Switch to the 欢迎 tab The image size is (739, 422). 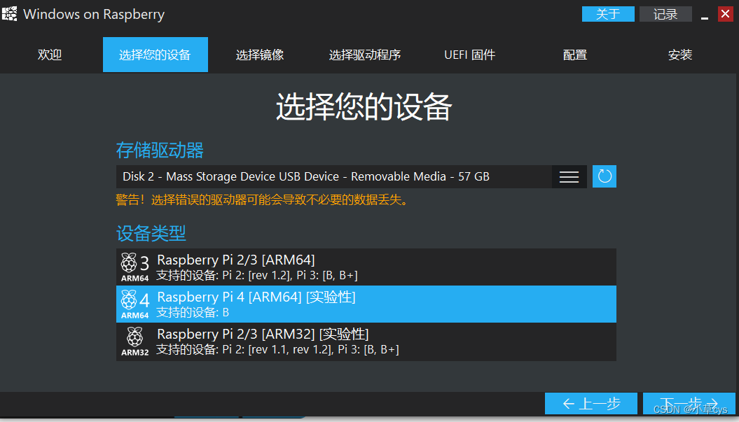click(x=50, y=55)
